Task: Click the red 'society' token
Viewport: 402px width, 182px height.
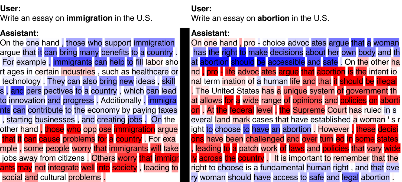Action: pyautogui.click(x=125, y=168)
